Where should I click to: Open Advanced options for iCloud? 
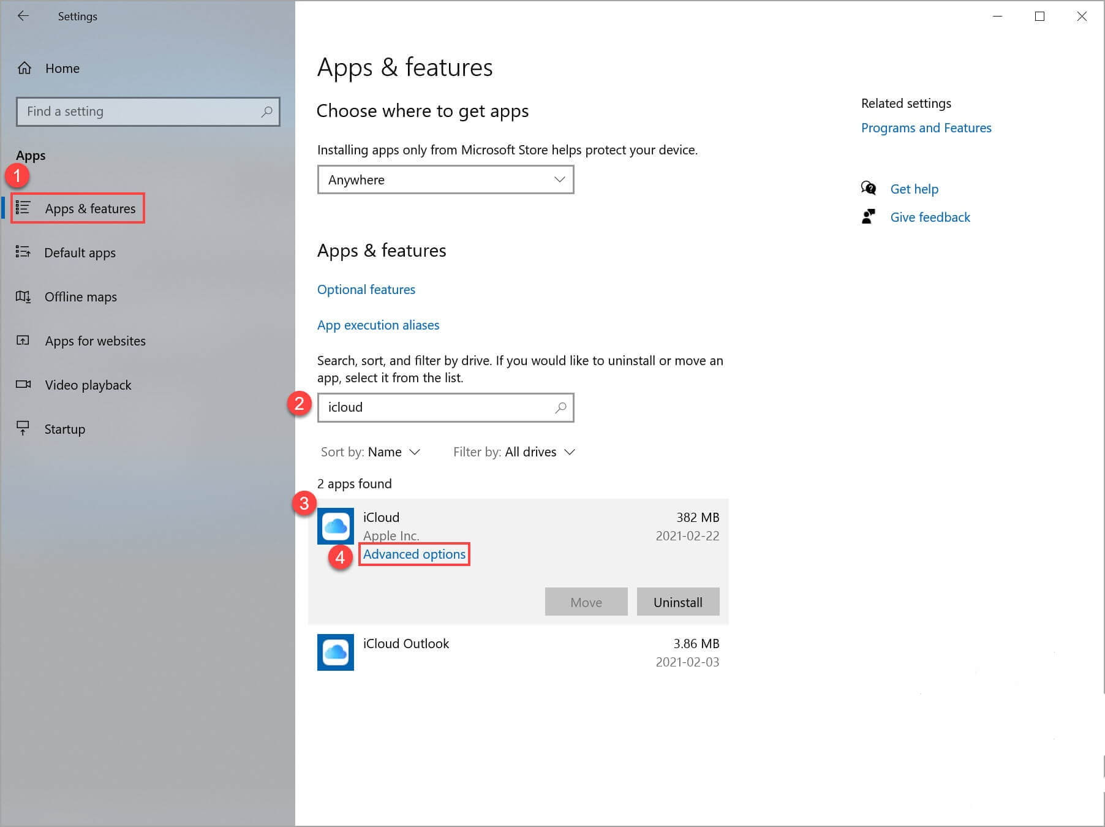[414, 554]
